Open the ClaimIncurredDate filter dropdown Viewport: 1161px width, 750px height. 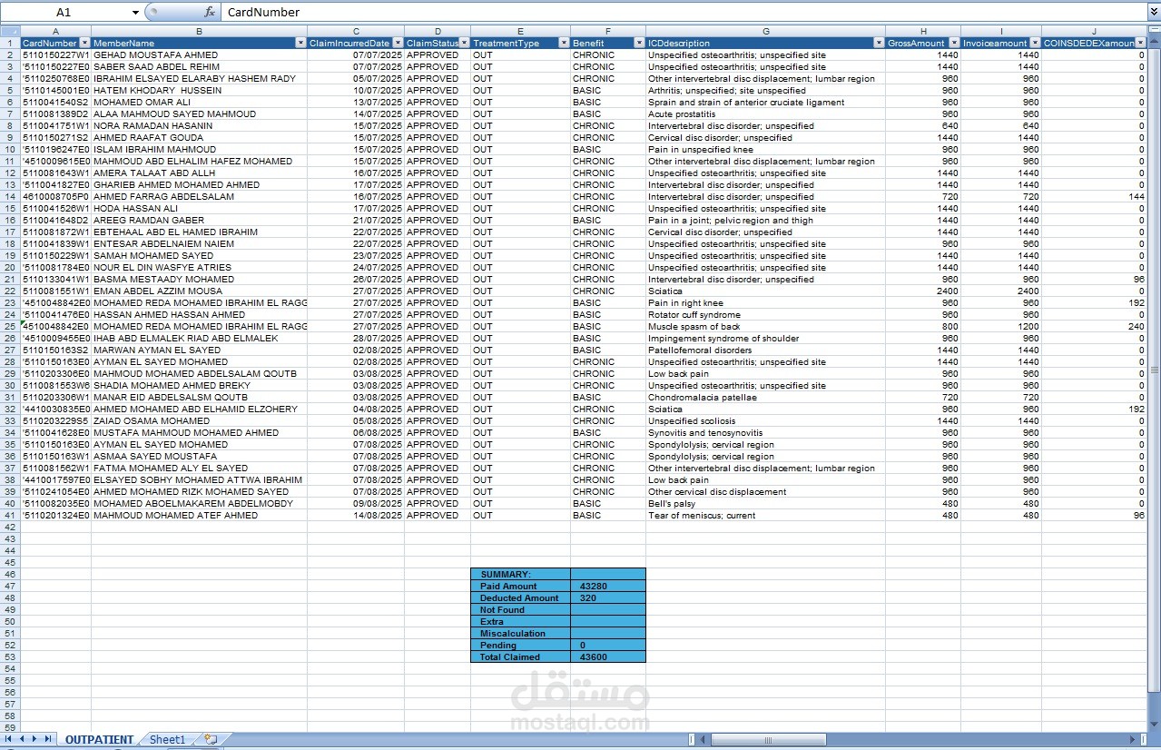coord(398,43)
